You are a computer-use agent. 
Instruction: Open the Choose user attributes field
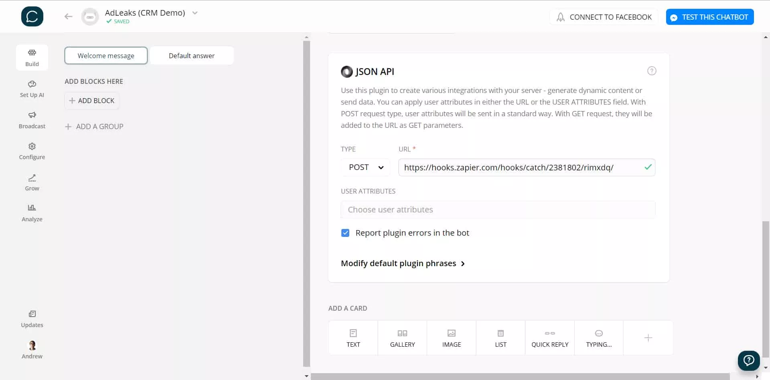click(x=498, y=210)
